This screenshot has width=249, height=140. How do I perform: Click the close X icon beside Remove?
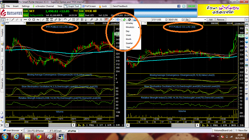(x=247, y=20)
